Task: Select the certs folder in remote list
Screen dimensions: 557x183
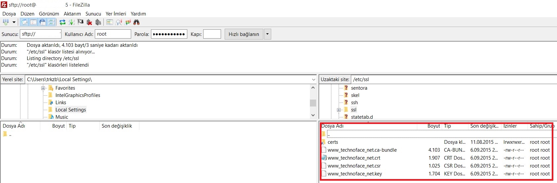Action: (x=333, y=142)
